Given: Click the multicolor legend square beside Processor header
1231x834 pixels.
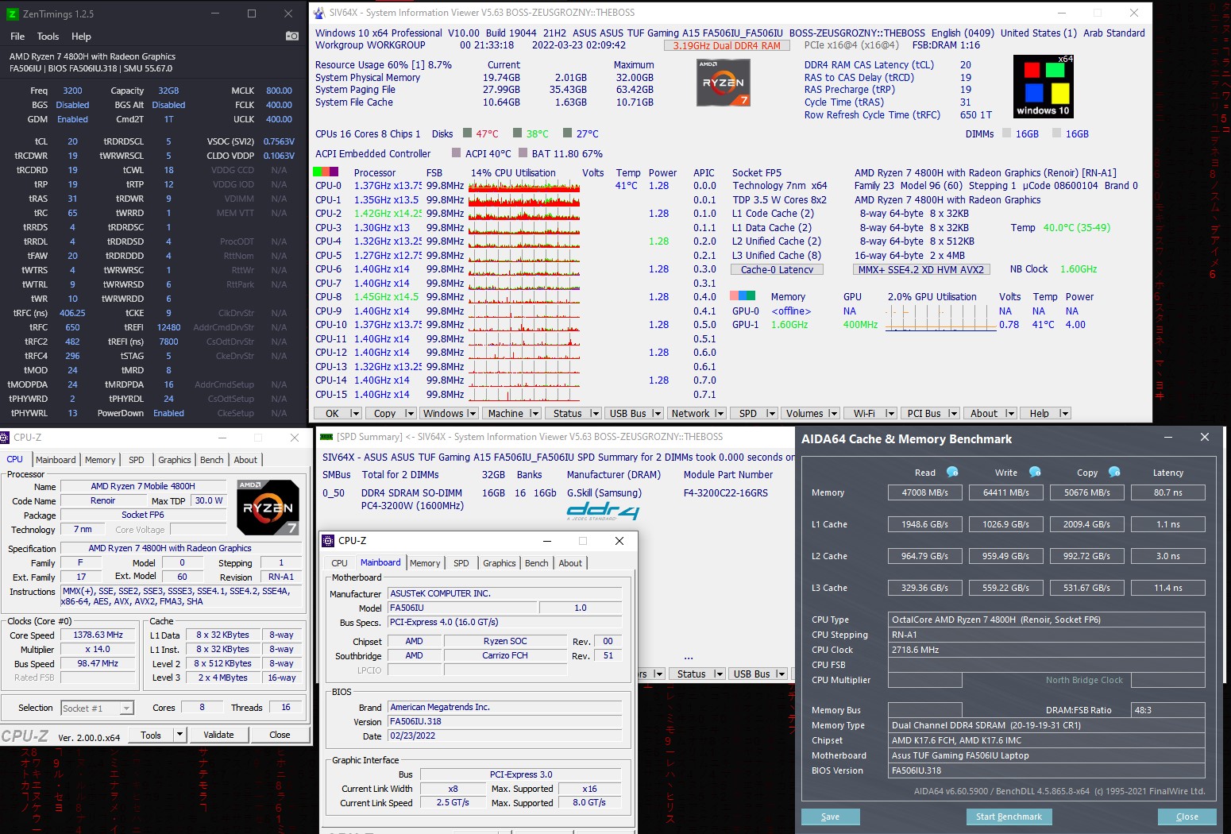Looking at the screenshot, I should 326,172.
